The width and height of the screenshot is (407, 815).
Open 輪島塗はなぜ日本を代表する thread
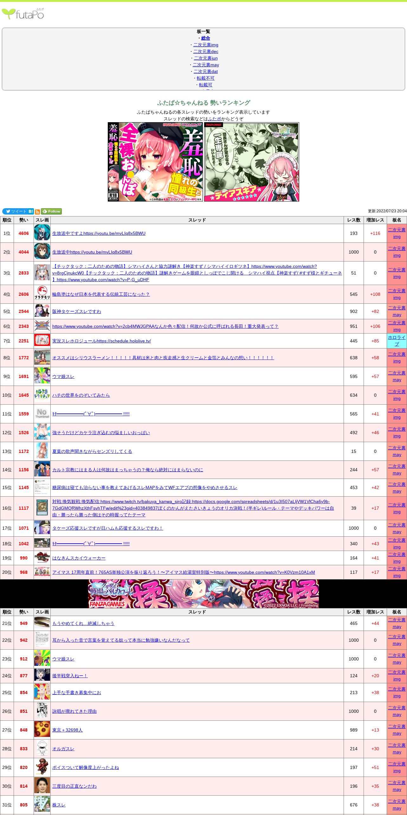point(101,294)
